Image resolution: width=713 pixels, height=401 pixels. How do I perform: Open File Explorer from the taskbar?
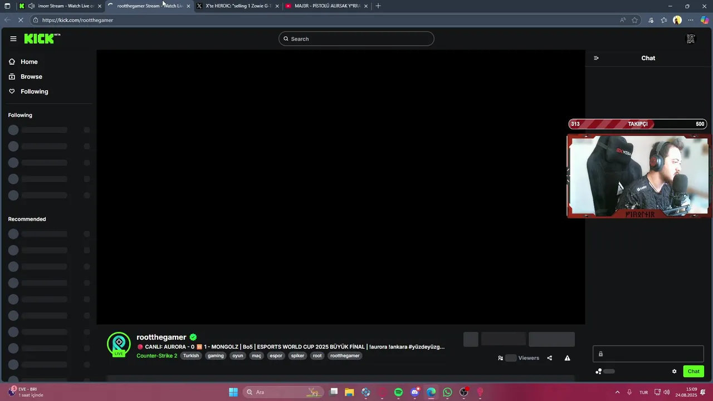tap(349, 392)
